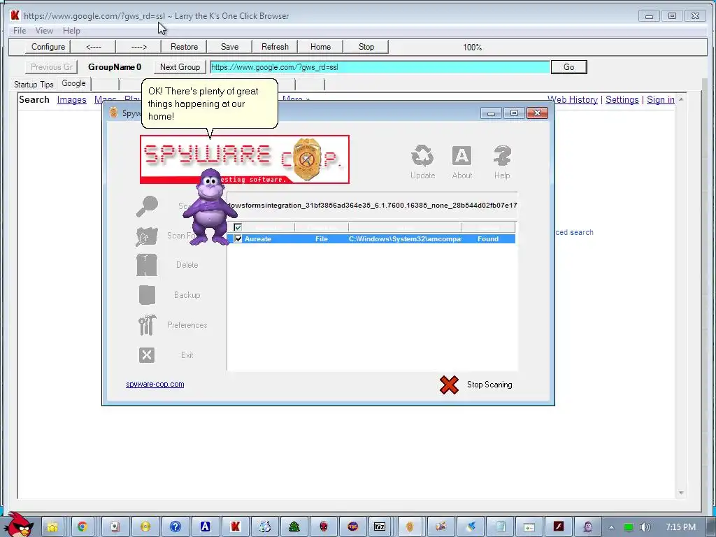Click the Next Group button
The height and width of the screenshot is (537, 716).
[x=180, y=67]
